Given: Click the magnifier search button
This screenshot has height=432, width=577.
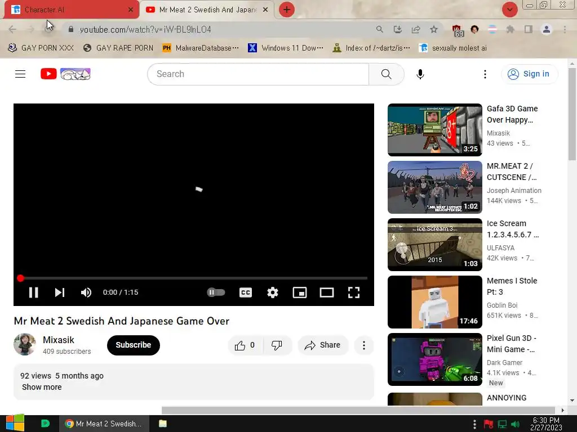Looking at the screenshot, I should point(387,74).
